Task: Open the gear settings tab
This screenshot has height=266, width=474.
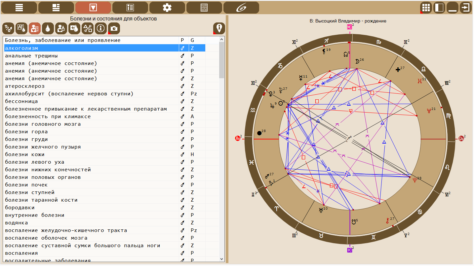Action: pos(167,8)
